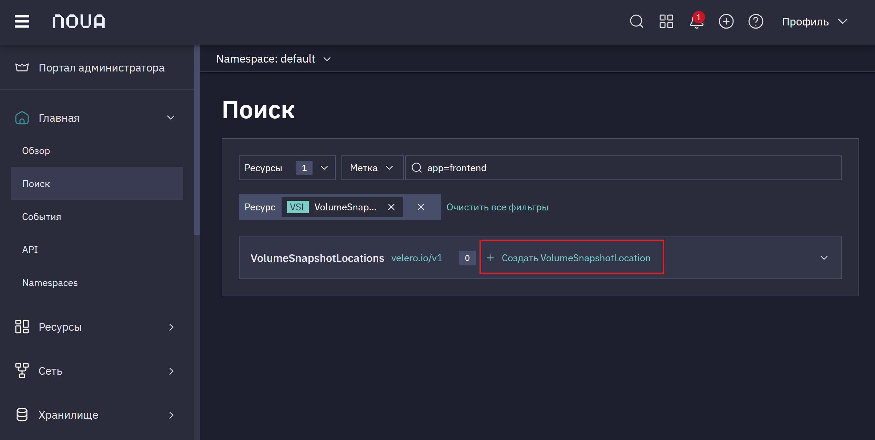Click the sidebar vertical scrollbar
The image size is (875, 440).
click(x=197, y=141)
